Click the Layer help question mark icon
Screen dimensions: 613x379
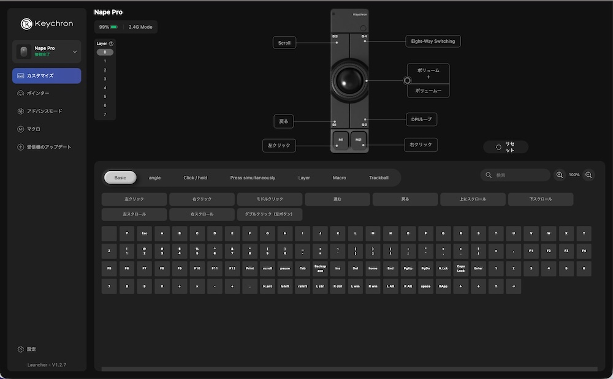tap(111, 43)
